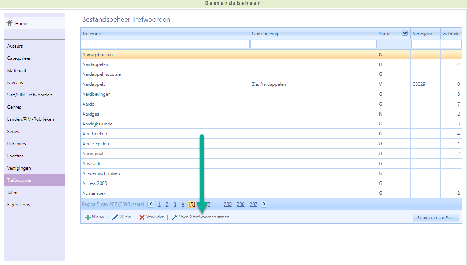Screen dimensions: 467x265
Task: Go to previous page with left arrow
Action: (151, 204)
